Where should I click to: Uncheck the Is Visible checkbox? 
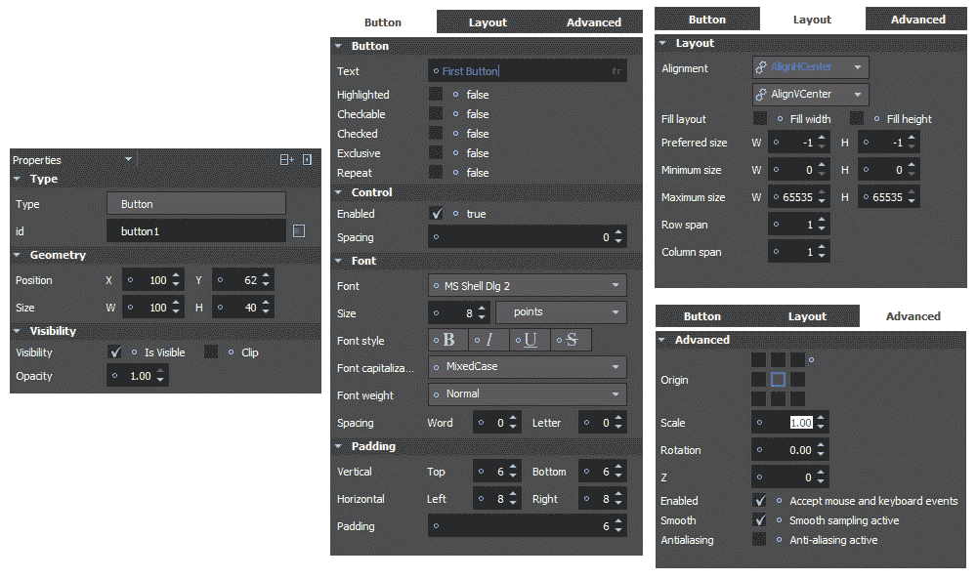pos(115,352)
